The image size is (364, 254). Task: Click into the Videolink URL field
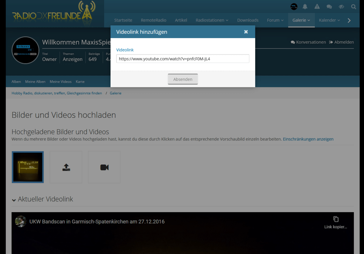point(183,59)
